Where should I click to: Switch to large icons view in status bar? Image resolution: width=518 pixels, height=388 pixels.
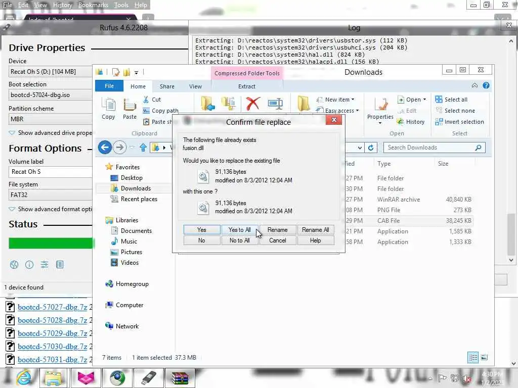tap(484, 357)
